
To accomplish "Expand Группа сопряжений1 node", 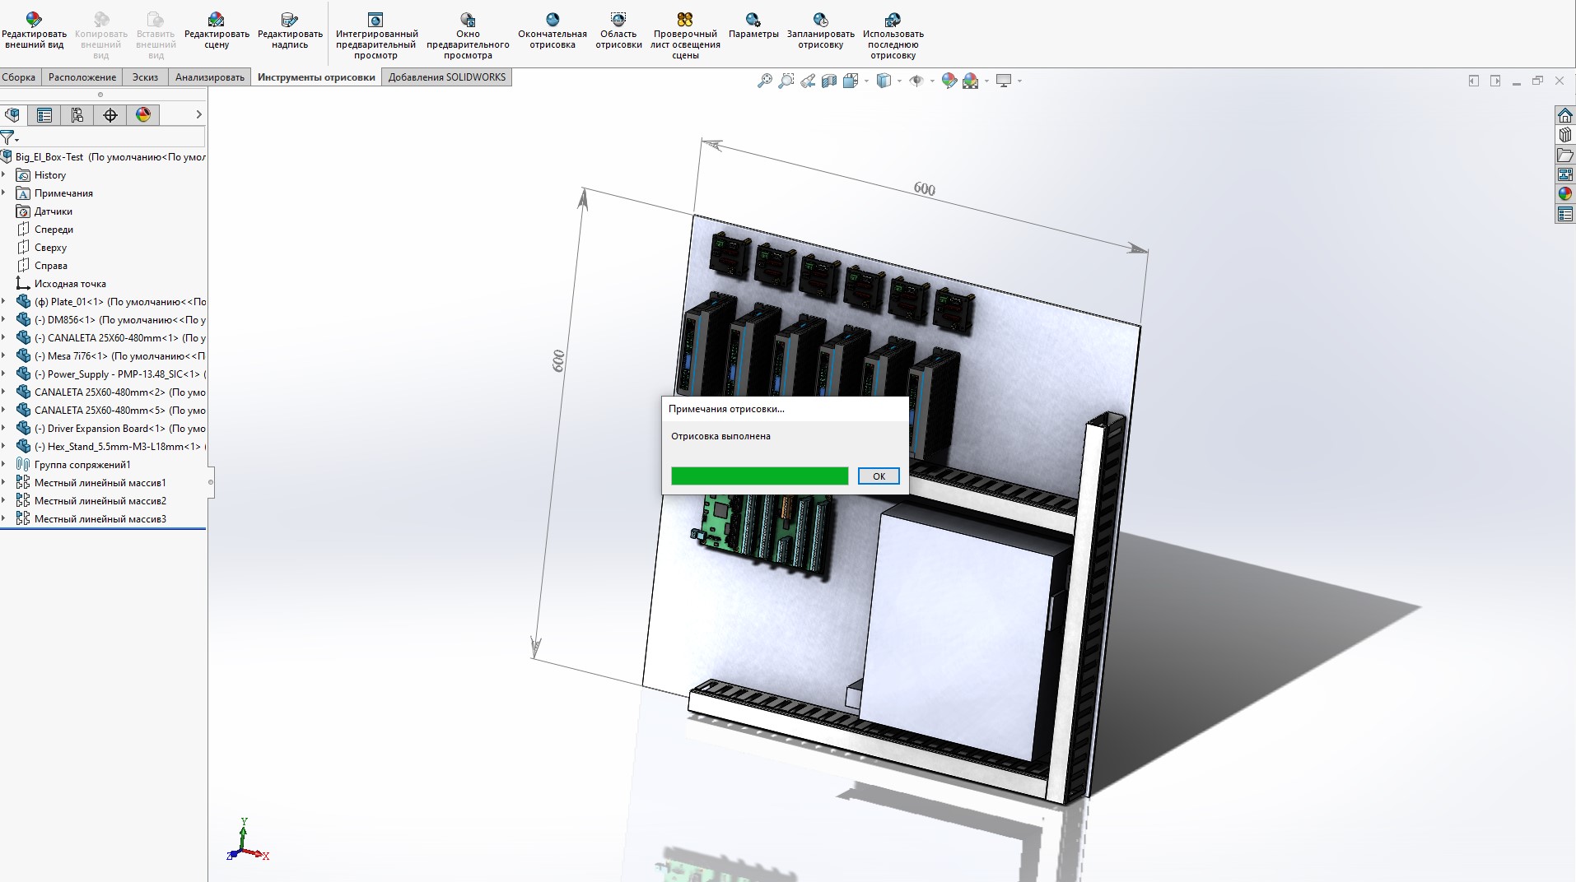I will point(4,465).
